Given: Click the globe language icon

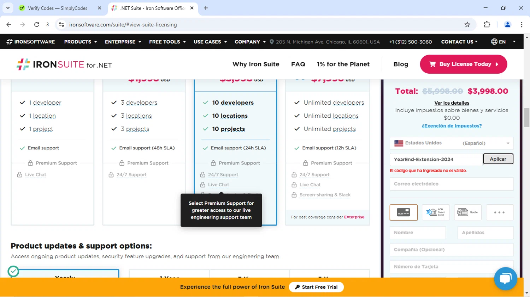Looking at the screenshot, I should click(494, 42).
